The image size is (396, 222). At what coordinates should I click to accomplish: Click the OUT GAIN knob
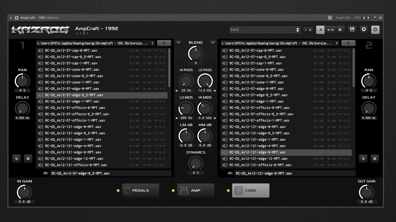click(367, 192)
